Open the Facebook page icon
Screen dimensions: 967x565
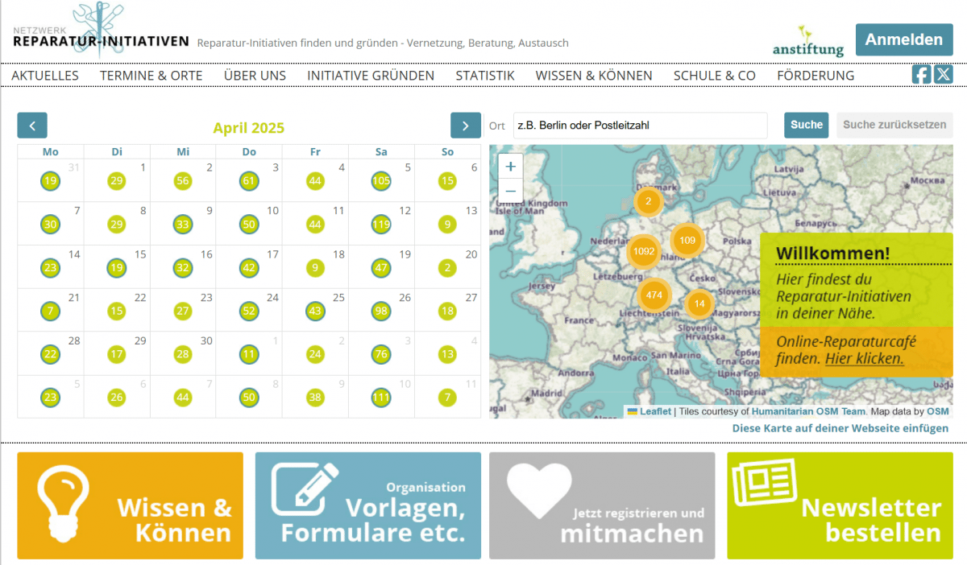[x=921, y=75]
